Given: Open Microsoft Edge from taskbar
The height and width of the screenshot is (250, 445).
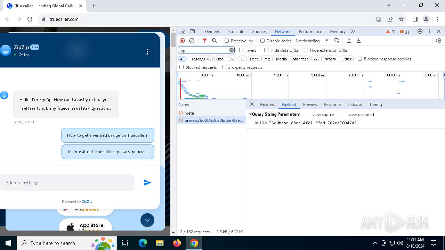Looking at the screenshot, I should pos(143,243).
